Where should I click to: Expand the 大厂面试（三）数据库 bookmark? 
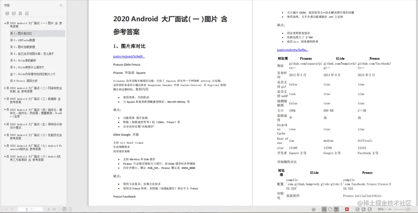pos(5,99)
